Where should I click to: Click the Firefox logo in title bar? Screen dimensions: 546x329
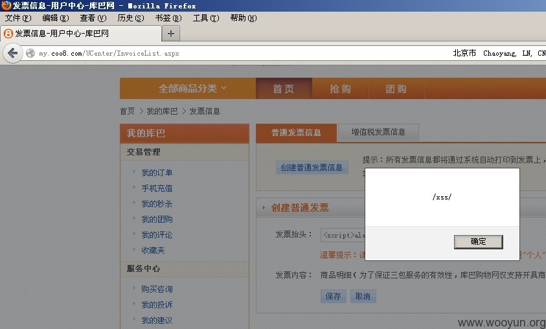click(x=6, y=5)
